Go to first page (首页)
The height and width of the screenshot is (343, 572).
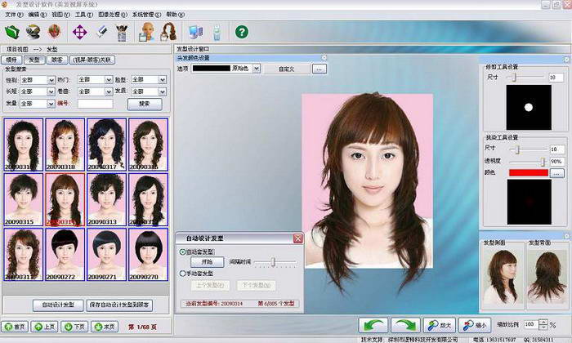[15, 327]
